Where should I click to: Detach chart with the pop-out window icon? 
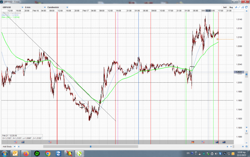pyautogui.click(x=246, y=7)
